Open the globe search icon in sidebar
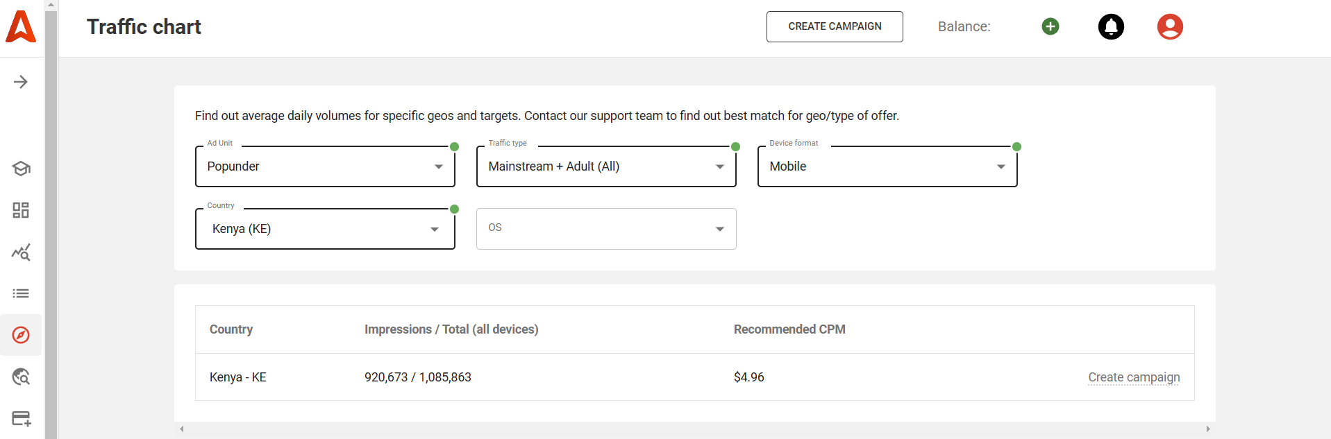The image size is (1331, 439). 21,377
